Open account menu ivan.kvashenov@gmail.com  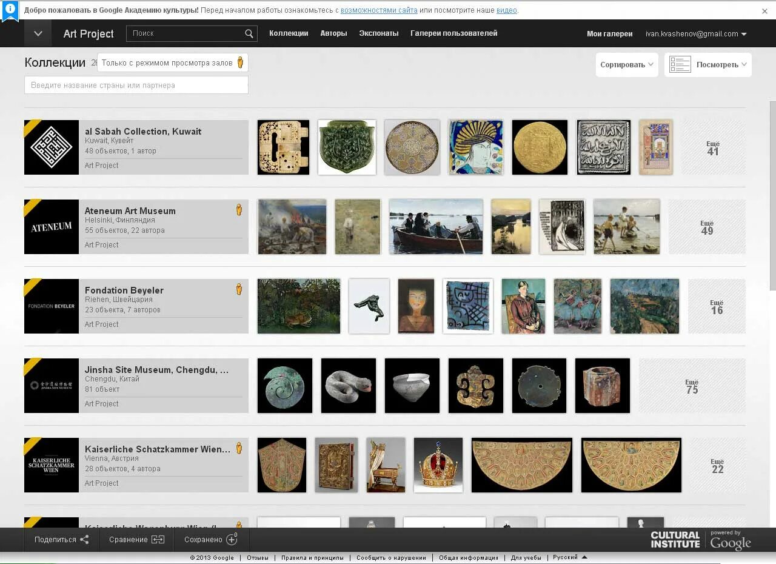(x=696, y=34)
